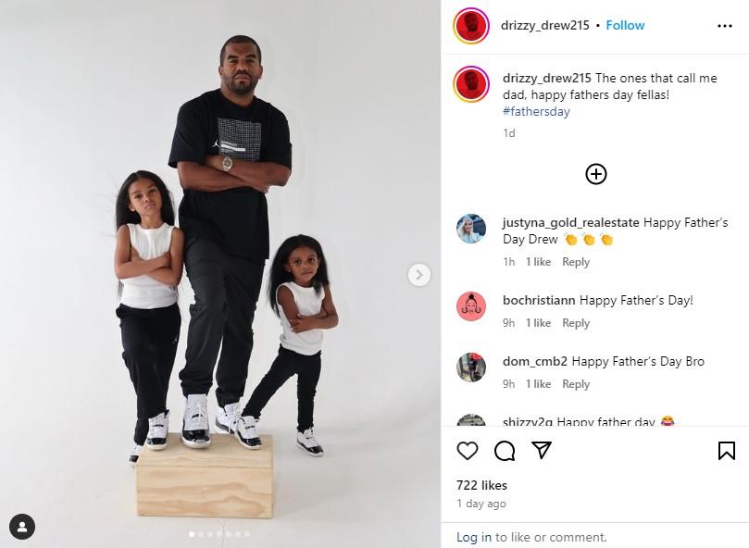Click the Log in link
Screen dimensions: 749x548
coord(473,537)
